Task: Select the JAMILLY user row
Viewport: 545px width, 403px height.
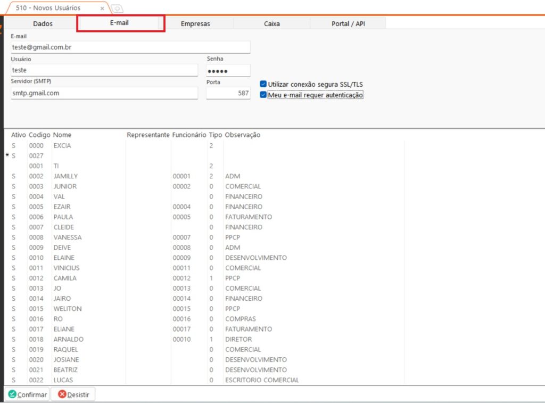Action: pyautogui.click(x=65, y=176)
